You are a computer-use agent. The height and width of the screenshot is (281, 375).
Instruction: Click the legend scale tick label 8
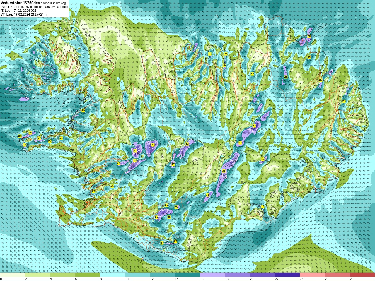[x=101, y=279]
